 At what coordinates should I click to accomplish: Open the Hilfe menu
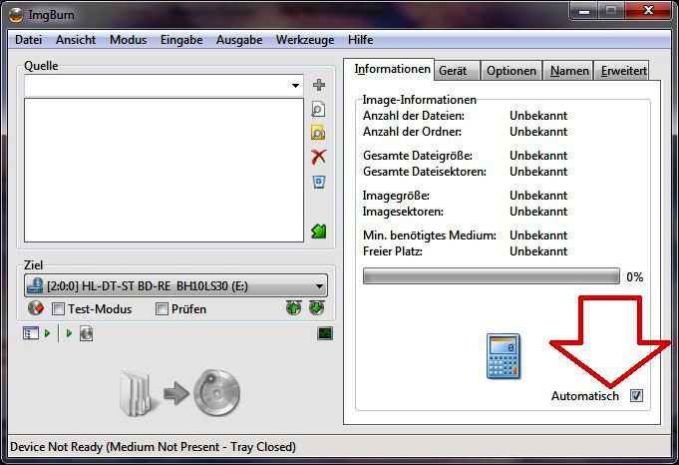coord(360,40)
